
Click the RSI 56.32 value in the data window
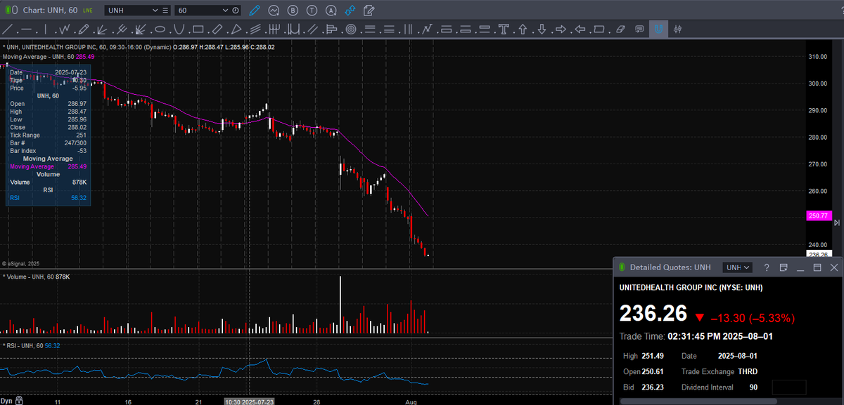pyautogui.click(x=78, y=198)
